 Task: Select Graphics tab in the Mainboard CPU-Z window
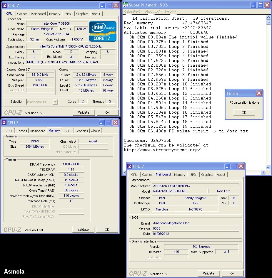tap(207, 175)
